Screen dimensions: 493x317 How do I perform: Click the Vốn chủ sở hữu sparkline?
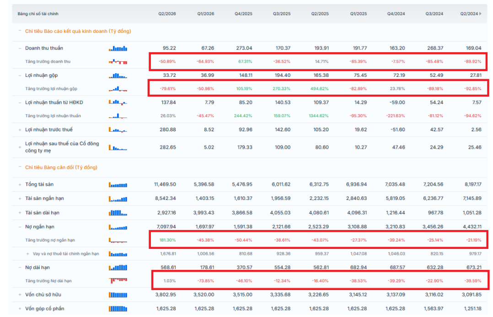click(x=118, y=295)
